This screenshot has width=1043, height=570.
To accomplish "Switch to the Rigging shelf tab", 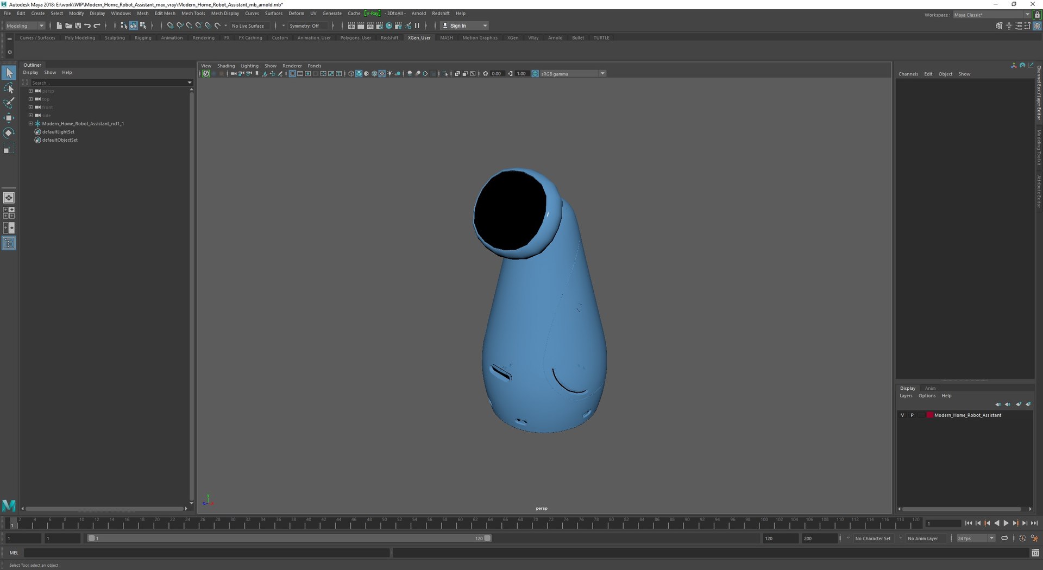I will (143, 38).
